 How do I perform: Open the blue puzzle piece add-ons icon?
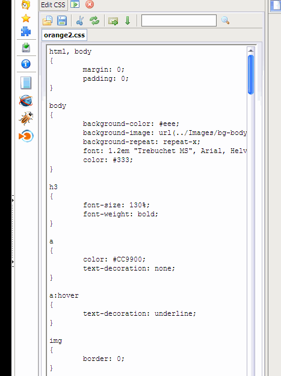click(x=26, y=31)
